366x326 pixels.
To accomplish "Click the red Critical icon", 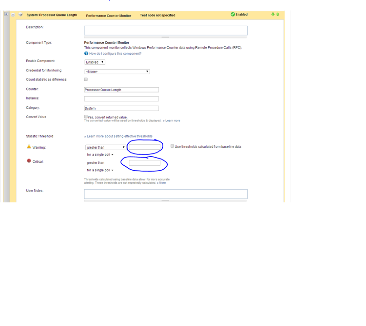I will (x=29, y=161).
